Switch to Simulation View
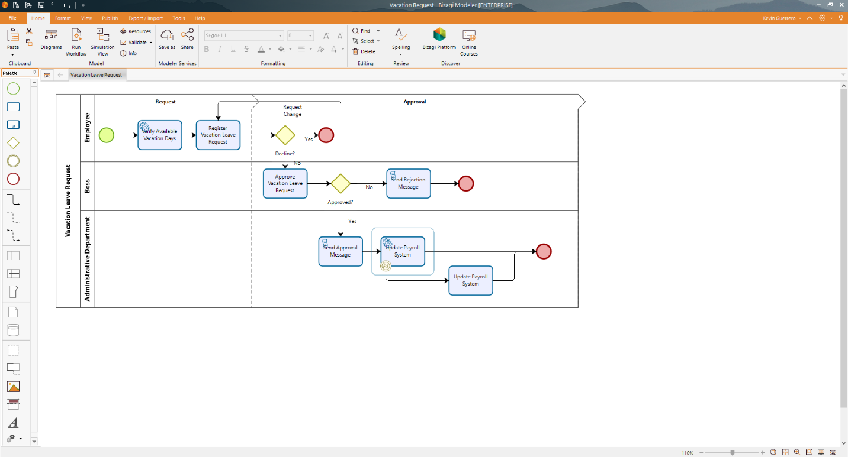This screenshot has height=457, width=848. click(102, 41)
